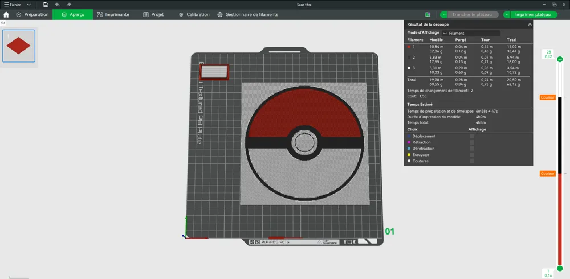Click the red filament 1 color swatch

[x=409, y=47]
